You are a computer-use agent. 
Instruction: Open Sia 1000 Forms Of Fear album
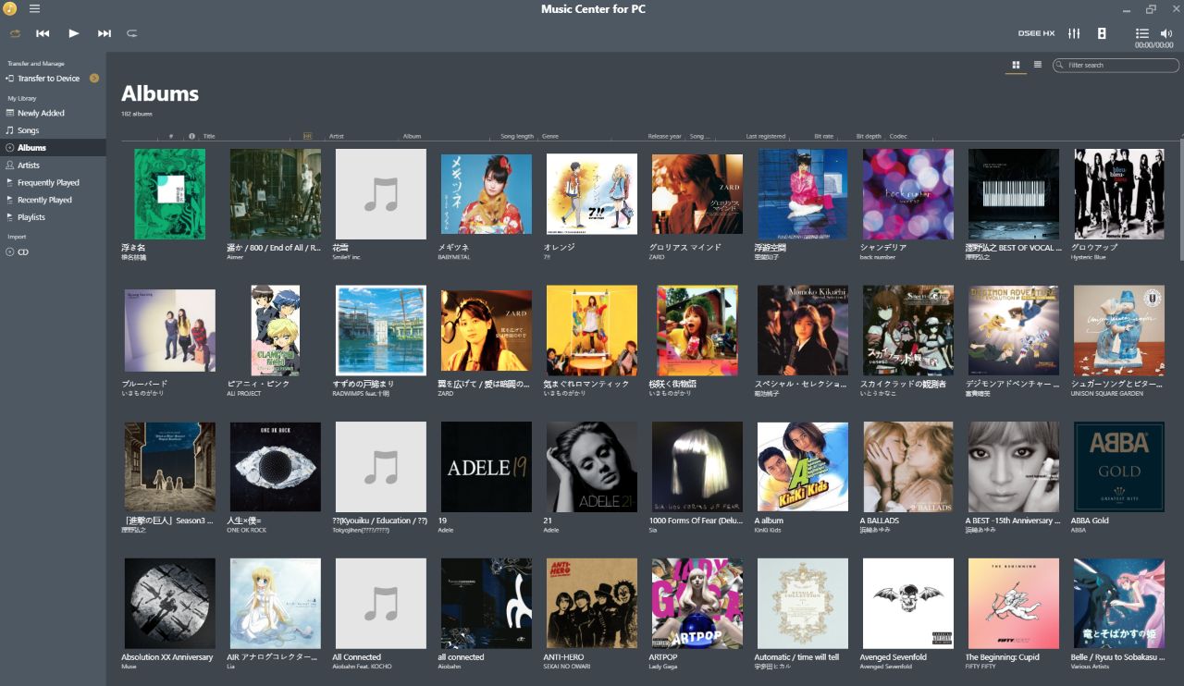tap(697, 467)
